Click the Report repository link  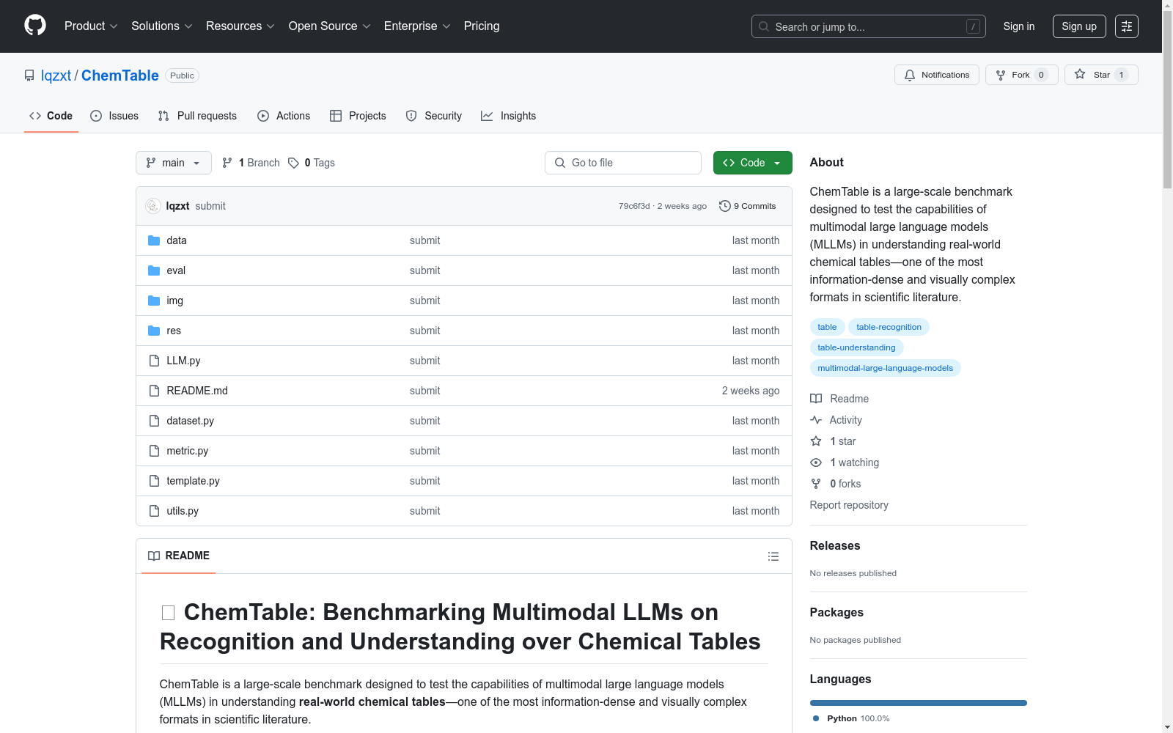tap(849, 505)
